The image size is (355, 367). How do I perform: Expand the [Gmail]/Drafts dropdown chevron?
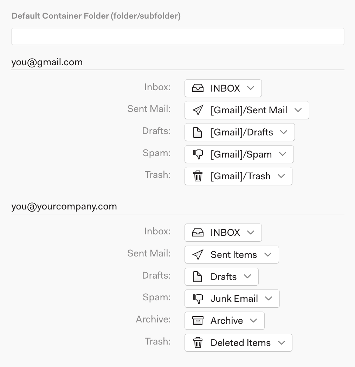(284, 132)
